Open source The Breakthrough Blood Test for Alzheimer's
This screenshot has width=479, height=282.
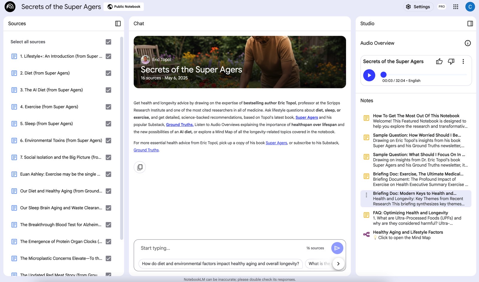pos(61,225)
